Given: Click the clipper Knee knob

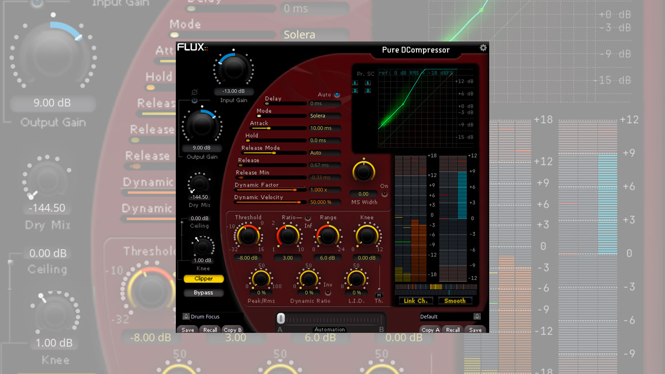Looking at the screenshot, I should pos(203,246).
